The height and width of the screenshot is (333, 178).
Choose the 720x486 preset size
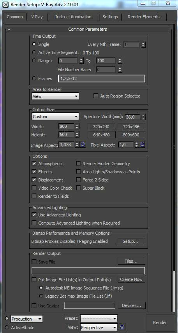coord(131,127)
